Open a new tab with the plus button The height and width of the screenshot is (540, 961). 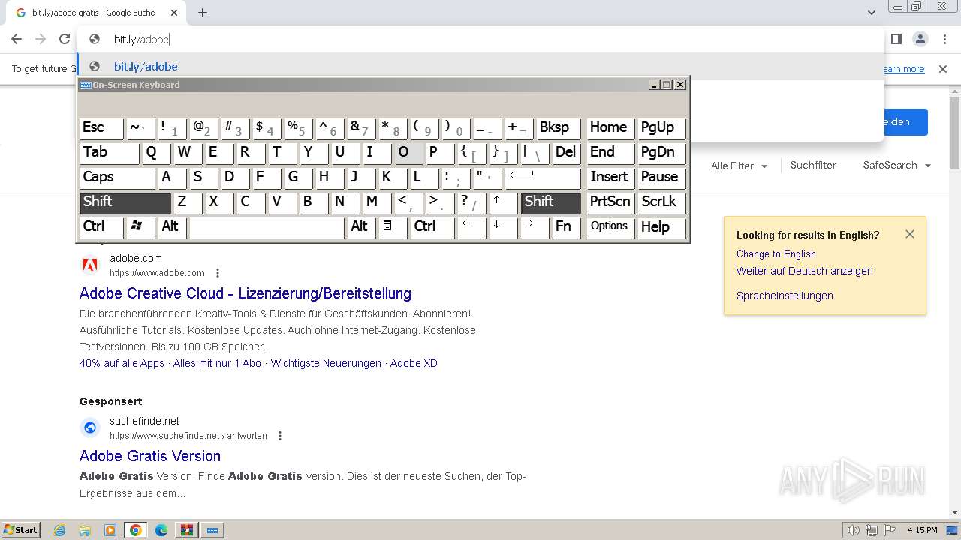(203, 13)
